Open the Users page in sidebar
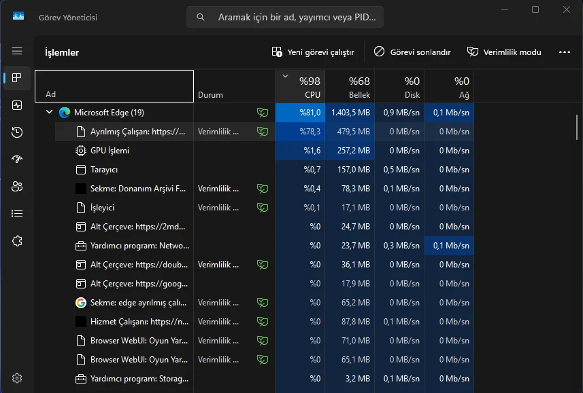 point(17,186)
